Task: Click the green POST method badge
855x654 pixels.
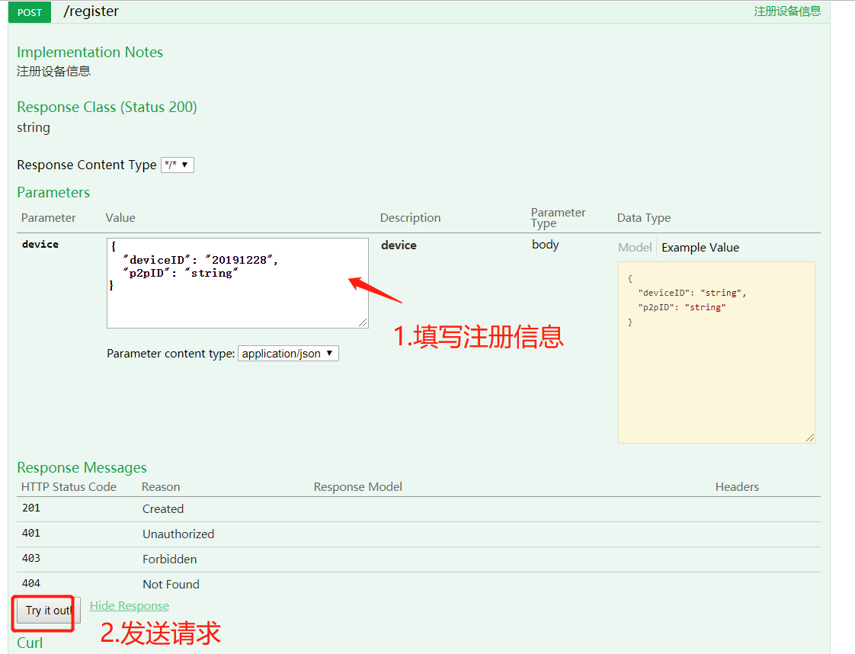Action: point(30,12)
